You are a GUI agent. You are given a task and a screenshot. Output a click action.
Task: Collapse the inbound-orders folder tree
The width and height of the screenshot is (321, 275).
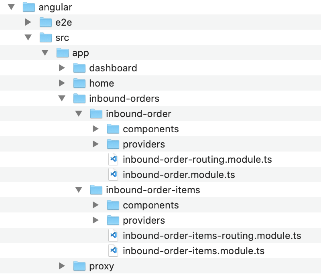pyautogui.click(x=62, y=98)
